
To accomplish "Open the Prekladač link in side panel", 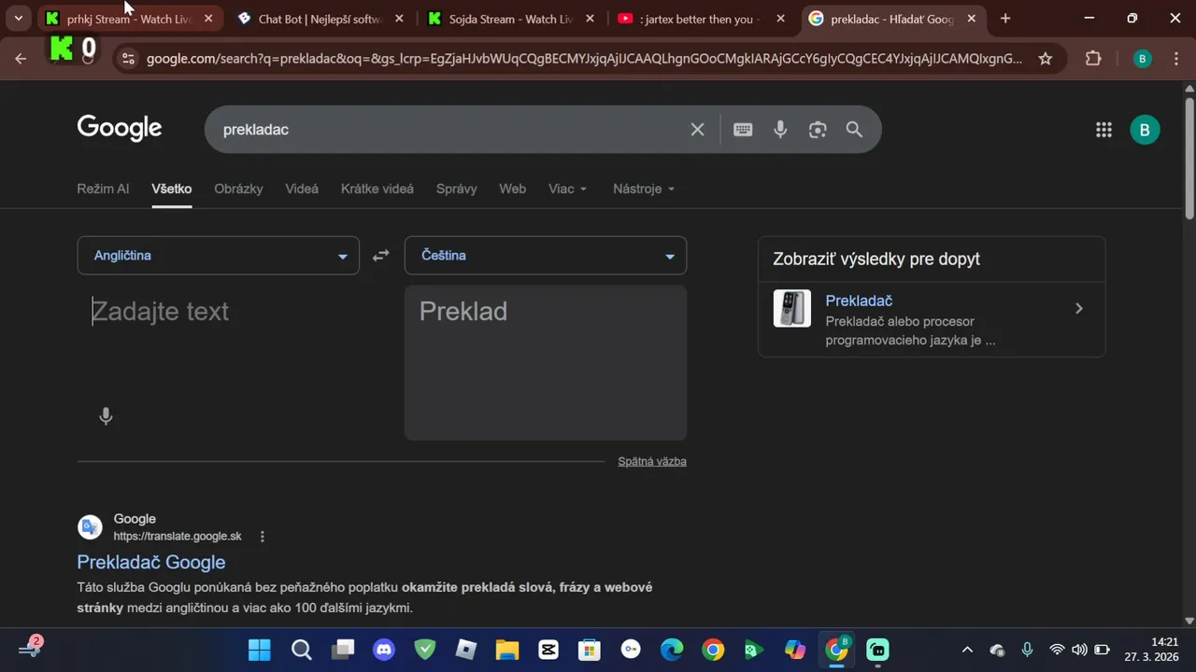I will 859,301.
